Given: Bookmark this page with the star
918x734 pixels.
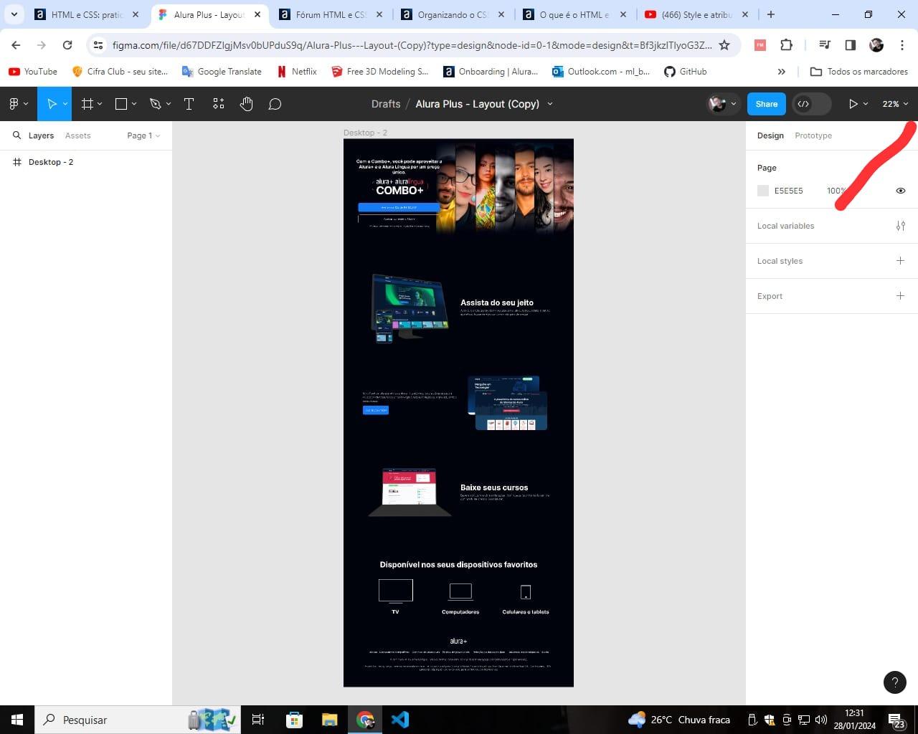Looking at the screenshot, I should point(724,44).
